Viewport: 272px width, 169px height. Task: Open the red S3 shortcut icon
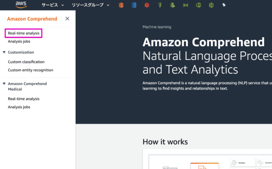[x=147, y=5]
